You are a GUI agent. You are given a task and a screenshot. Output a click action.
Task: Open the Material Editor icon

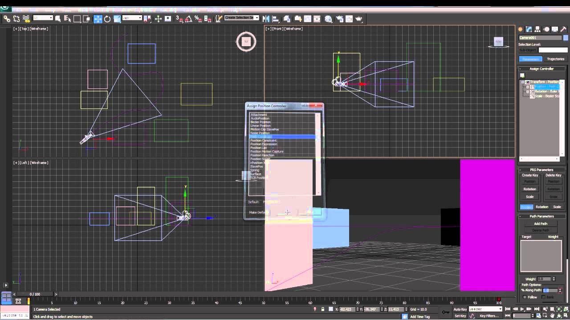coord(328,19)
